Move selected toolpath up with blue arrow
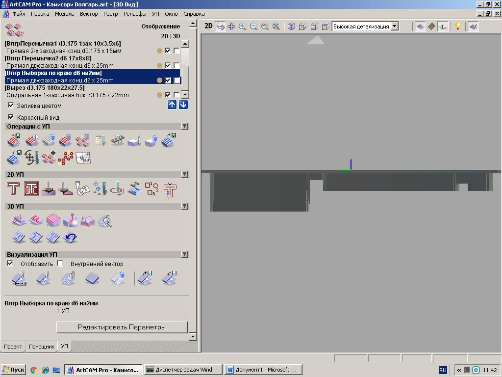This screenshot has height=377, width=502. 172,105
